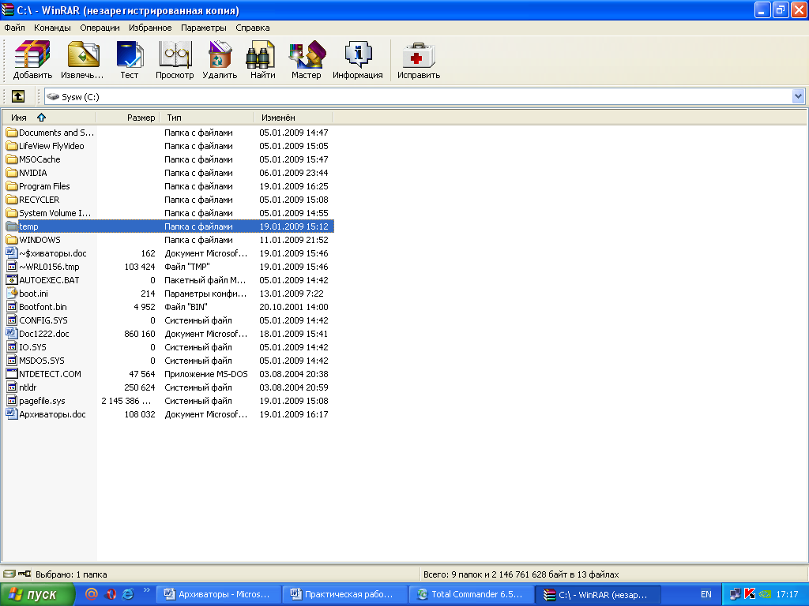Viewport: 809px width, 606px height.
Task: Click the network connection tray icon
Action: click(735, 594)
